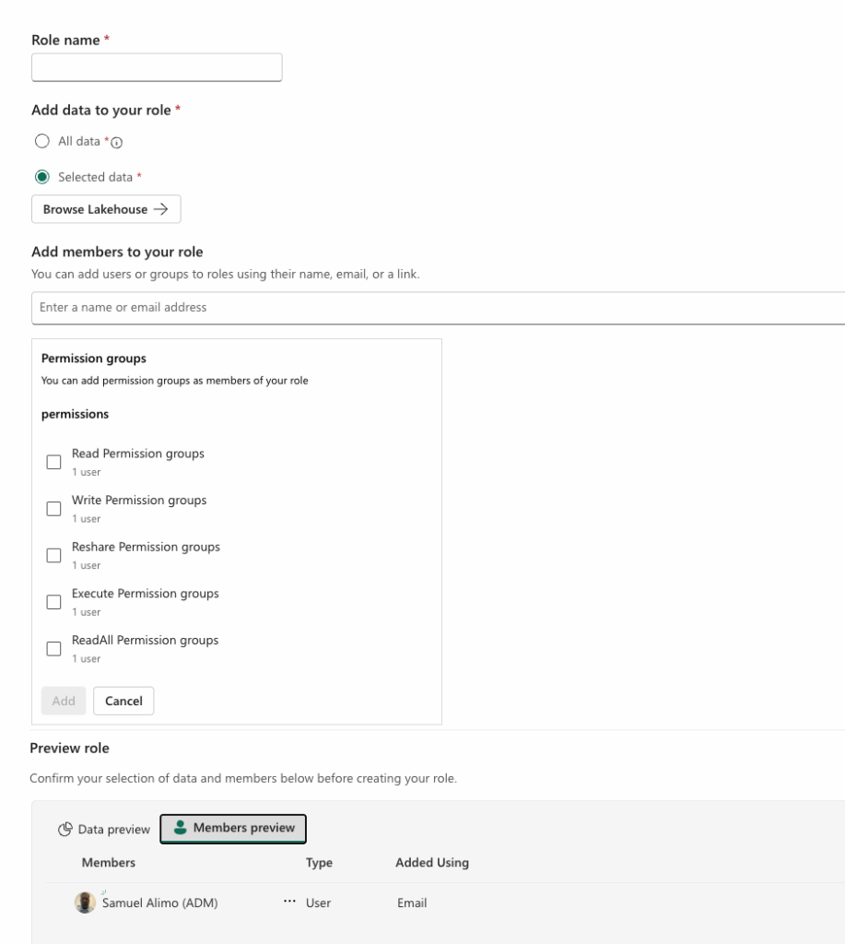Switch to the Data preview tab
The width and height of the screenshot is (845, 944).
click(x=104, y=829)
